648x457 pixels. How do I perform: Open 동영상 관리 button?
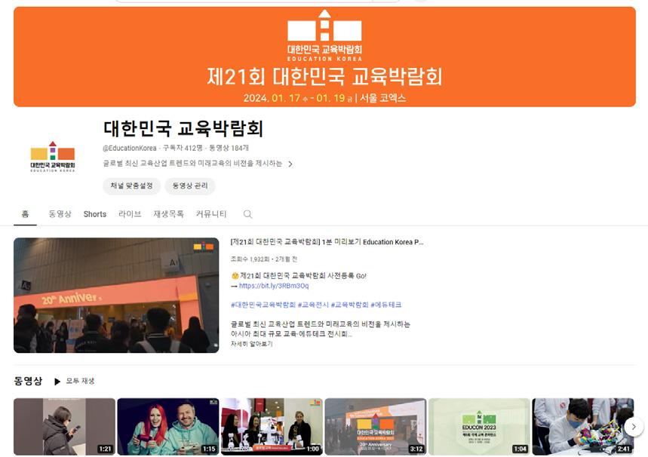point(190,186)
